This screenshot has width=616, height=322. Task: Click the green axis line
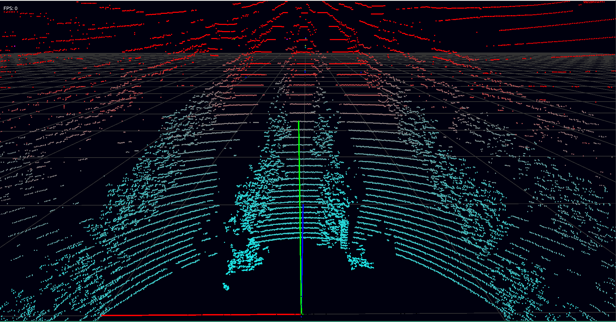[300, 217]
